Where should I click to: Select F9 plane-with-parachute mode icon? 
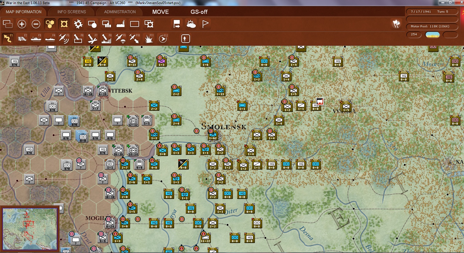tap(120, 38)
